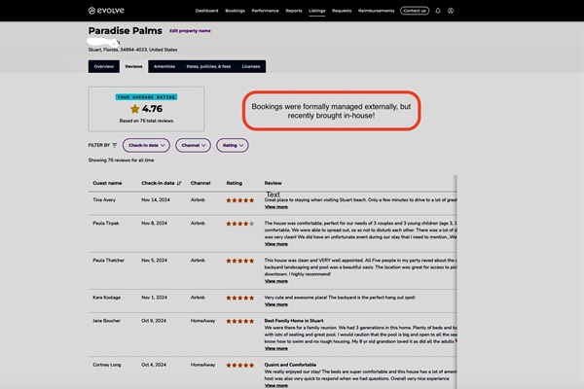
Task: Open the Channel filter dropdown
Action: pyautogui.click(x=195, y=145)
